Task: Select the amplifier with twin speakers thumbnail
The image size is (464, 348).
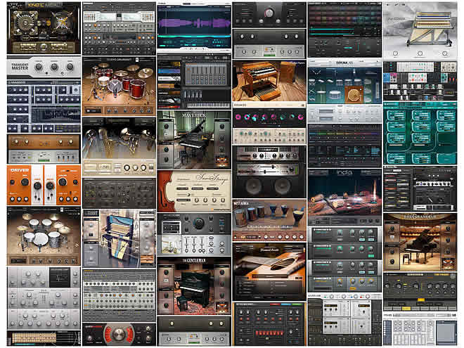Action: 269,172
